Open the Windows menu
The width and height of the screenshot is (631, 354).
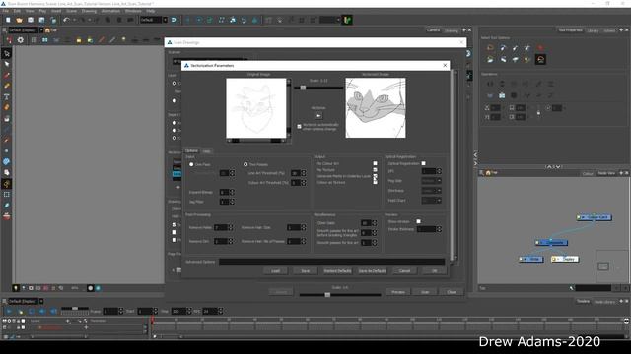click(x=133, y=11)
